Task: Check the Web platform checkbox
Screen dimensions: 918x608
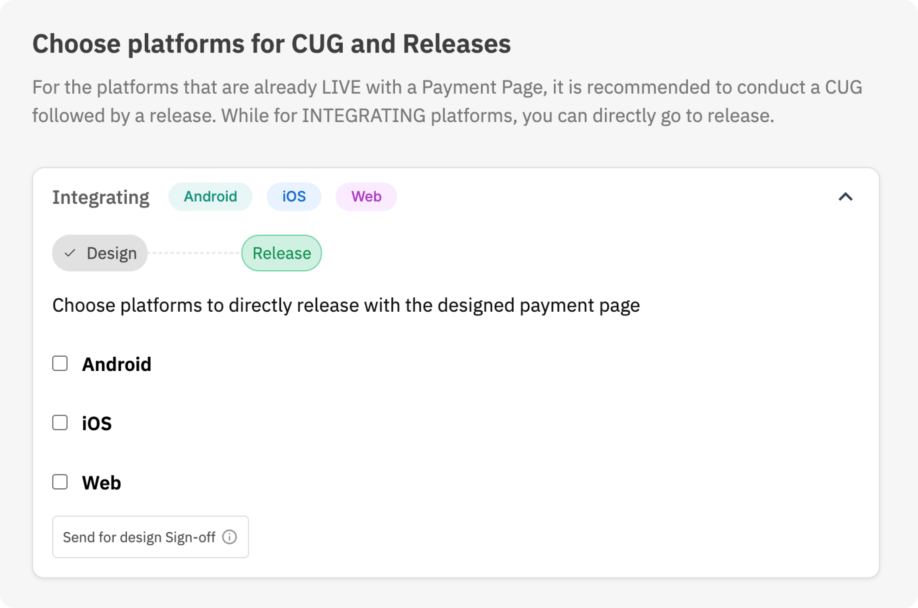Action: (x=60, y=482)
